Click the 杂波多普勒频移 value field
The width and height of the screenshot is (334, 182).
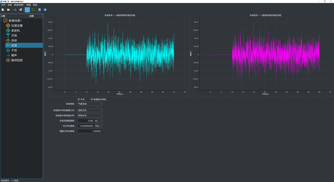click(86, 121)
